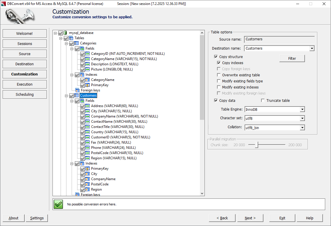
Task: Select the PrimaryKey index icon under Categories
Action: click(x=88, y=85)
